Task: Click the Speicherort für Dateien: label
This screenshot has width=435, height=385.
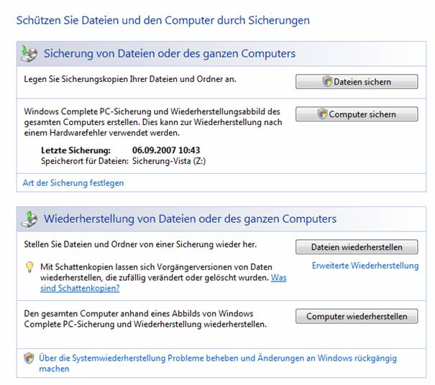Action: 85,161
